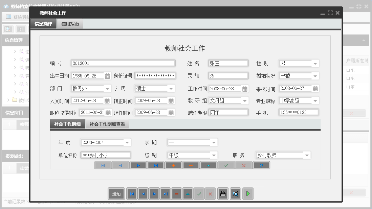Delete a detail record with the minus icon

point(191,165)
